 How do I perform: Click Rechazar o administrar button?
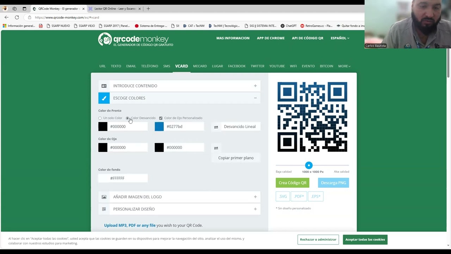click(x=318, y=240)
